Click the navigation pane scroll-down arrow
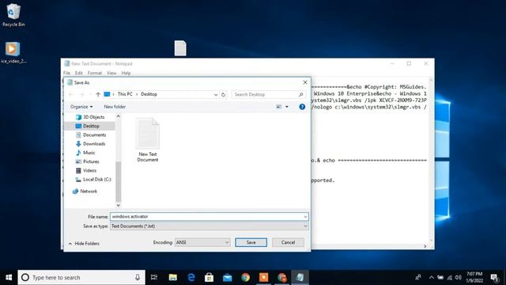Screen dimensions: 506x285 118,205
